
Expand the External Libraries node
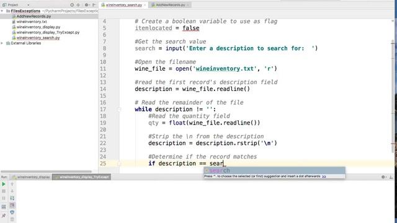pyautogui.click(x=2, y=43)
